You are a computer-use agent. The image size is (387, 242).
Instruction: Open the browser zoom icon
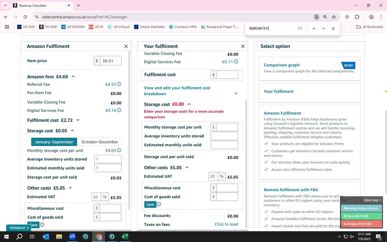pyautogui.click(x=325, y=17)
